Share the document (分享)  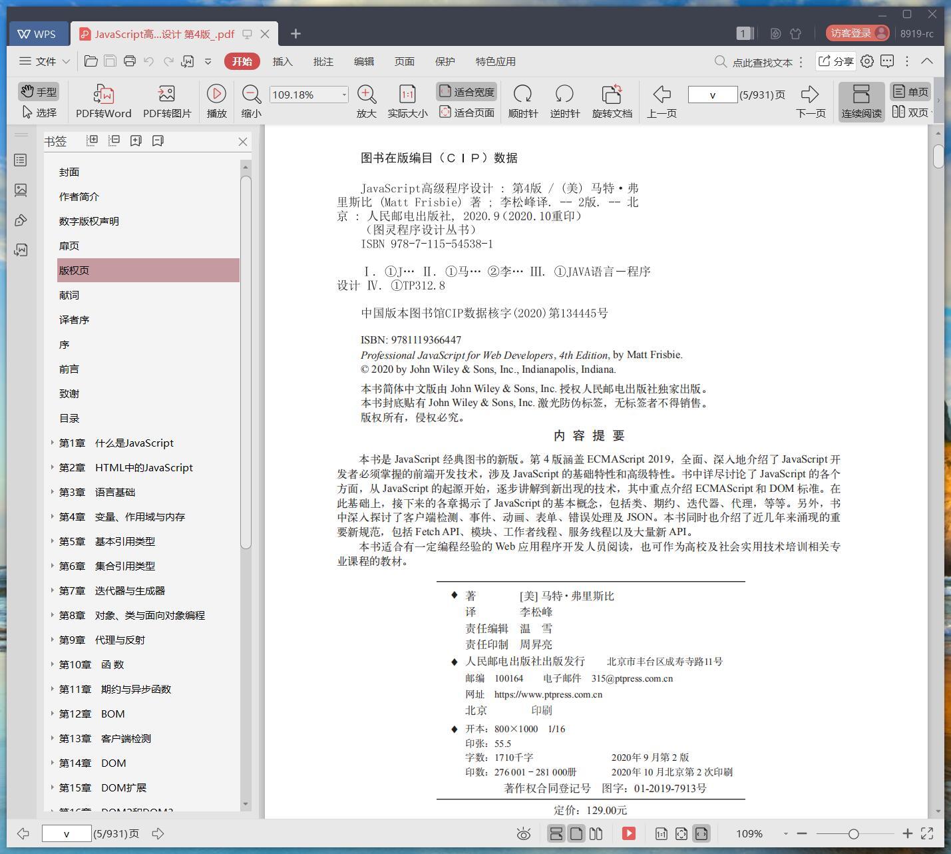tap(836, 61)
